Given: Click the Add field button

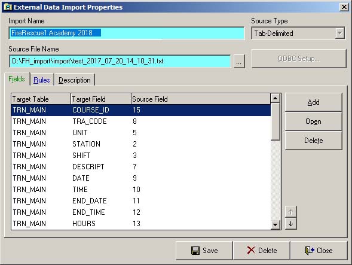Looking at the screenshot, I should pos(313,102).
